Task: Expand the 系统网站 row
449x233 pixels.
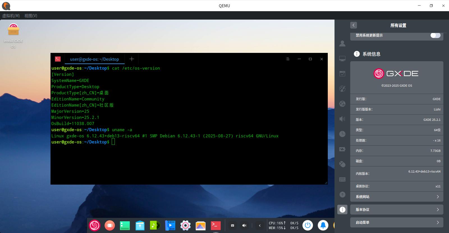Action: [397, 197]
